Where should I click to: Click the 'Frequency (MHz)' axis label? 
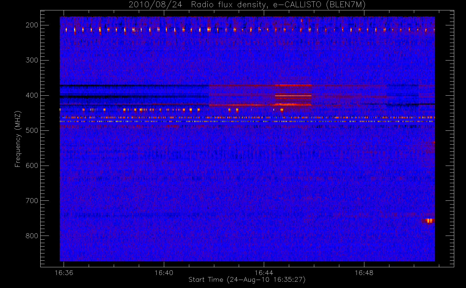click(x=18, y=139)
